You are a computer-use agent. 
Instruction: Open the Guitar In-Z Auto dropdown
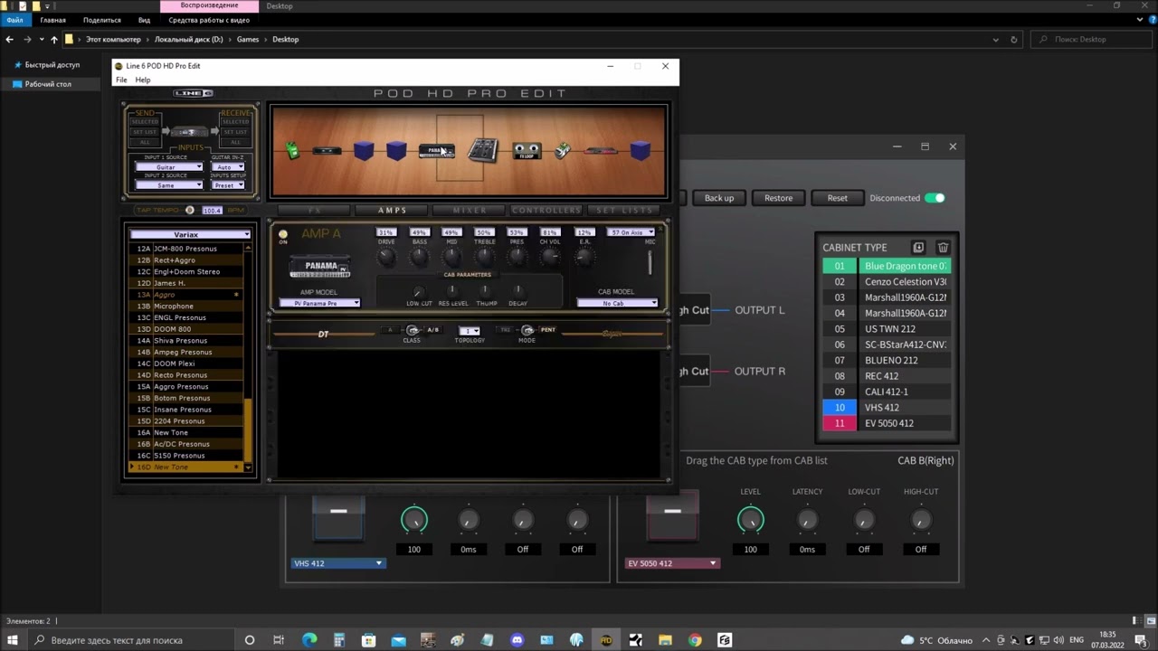tap(227, 166)
